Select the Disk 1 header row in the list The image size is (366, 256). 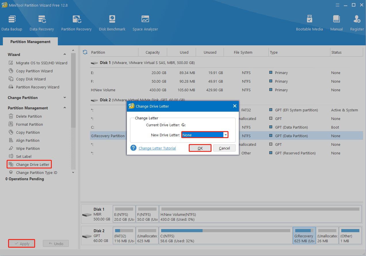tap(226, 63)
